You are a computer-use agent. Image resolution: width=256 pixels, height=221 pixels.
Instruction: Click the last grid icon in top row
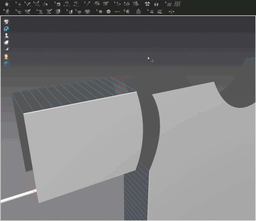[x=177, y=4]
